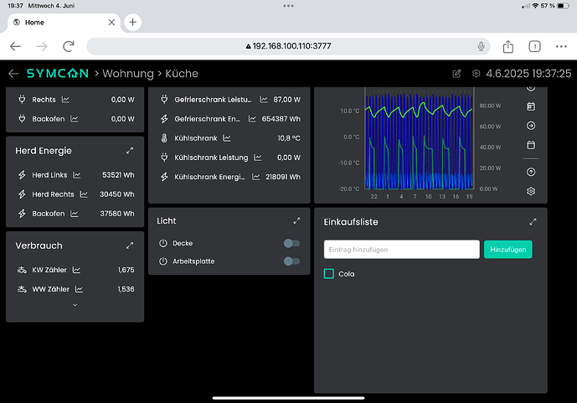The image size is (577, 403).
Task: Expand the Verbrauch tile
Action: [130, 245]
